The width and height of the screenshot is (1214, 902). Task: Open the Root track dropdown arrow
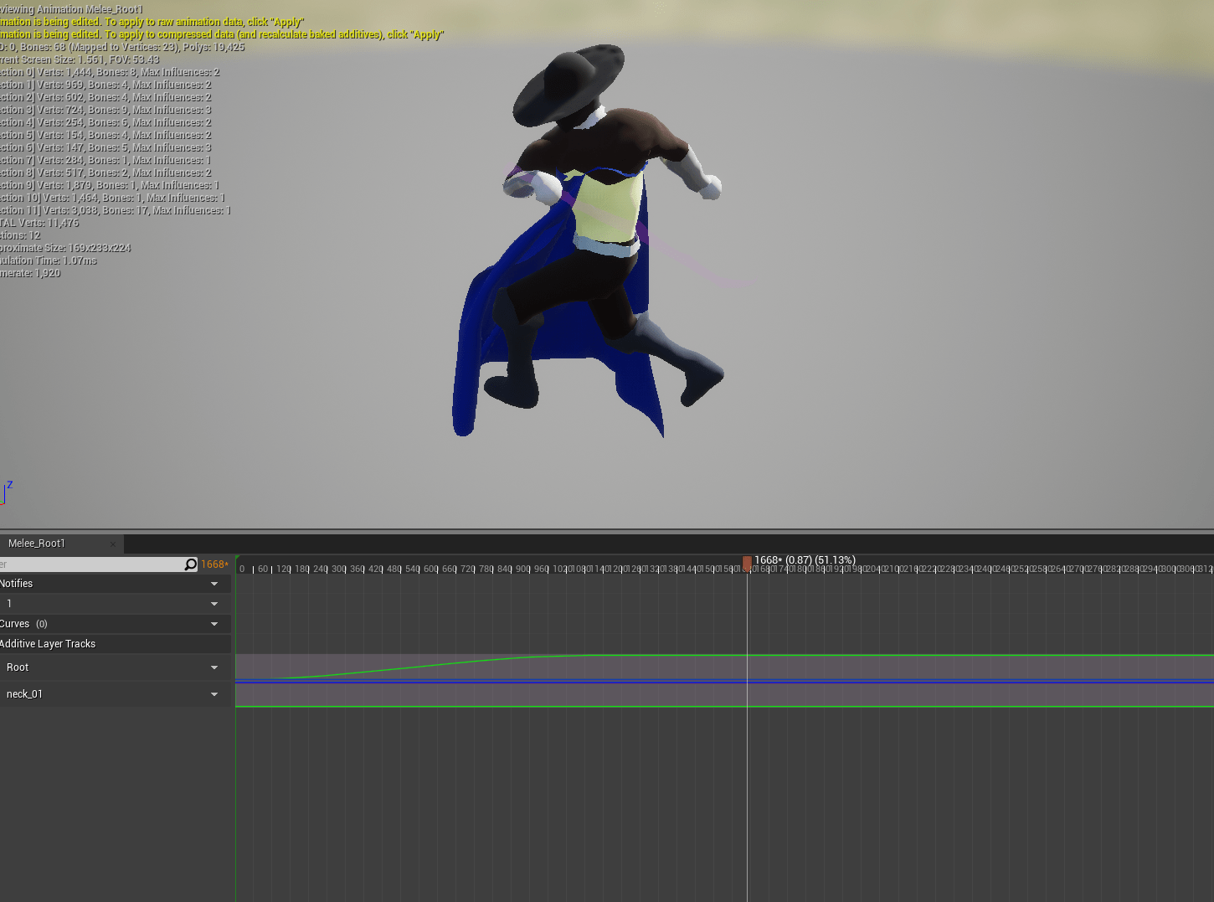pyautogui.click(x=214, y=667)
